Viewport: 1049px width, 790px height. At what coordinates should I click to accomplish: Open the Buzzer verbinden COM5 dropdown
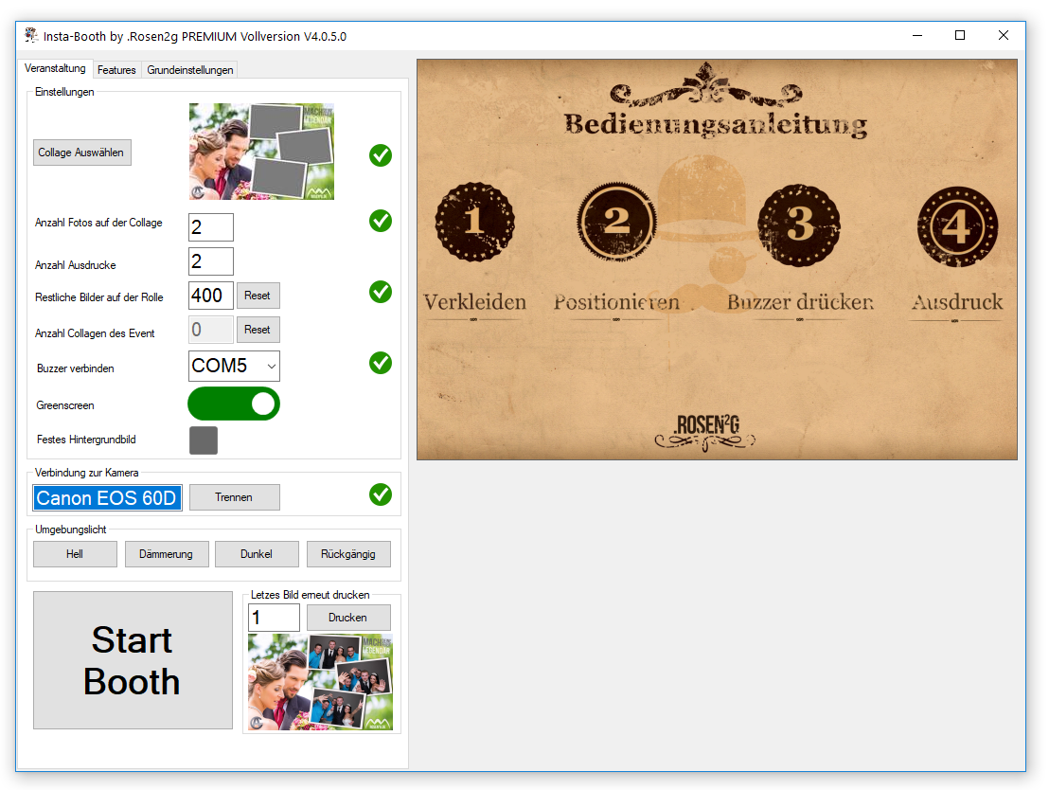pos(234,367)
